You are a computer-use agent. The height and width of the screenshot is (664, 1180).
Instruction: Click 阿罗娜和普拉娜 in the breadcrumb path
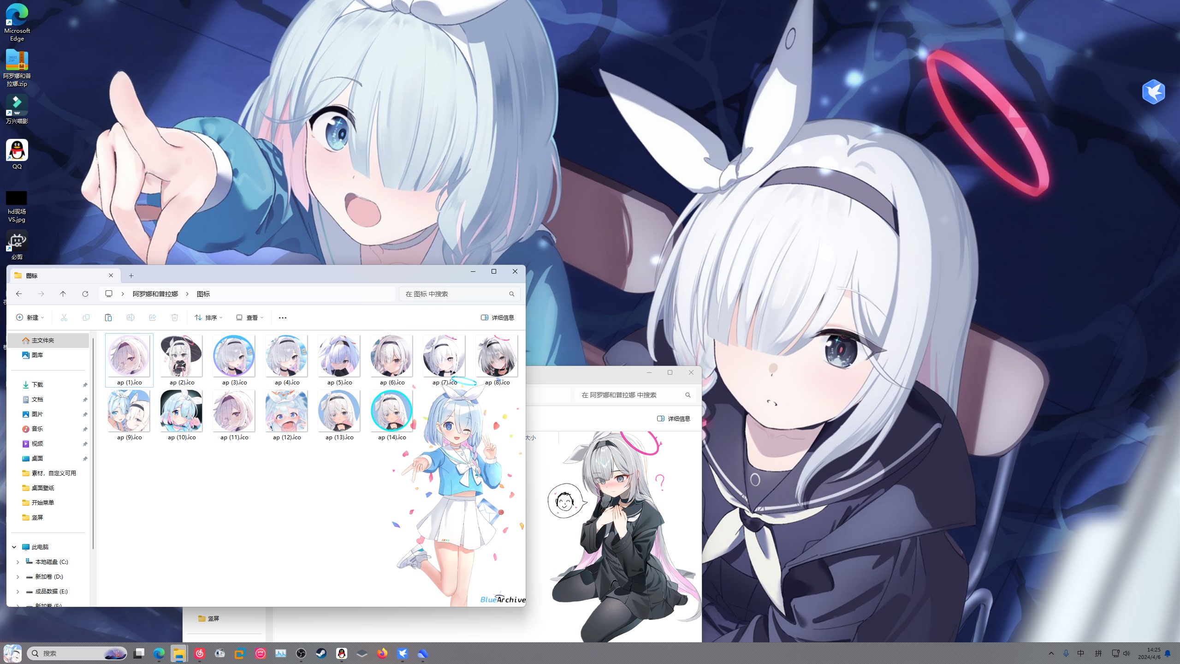(x=155, y=294)
